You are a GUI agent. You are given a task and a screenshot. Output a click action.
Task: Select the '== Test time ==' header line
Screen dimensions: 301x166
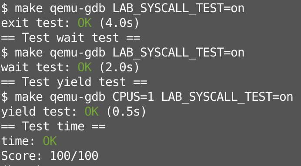[53, 126]
